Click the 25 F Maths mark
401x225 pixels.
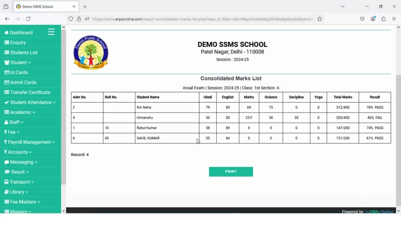coord(249,117)
